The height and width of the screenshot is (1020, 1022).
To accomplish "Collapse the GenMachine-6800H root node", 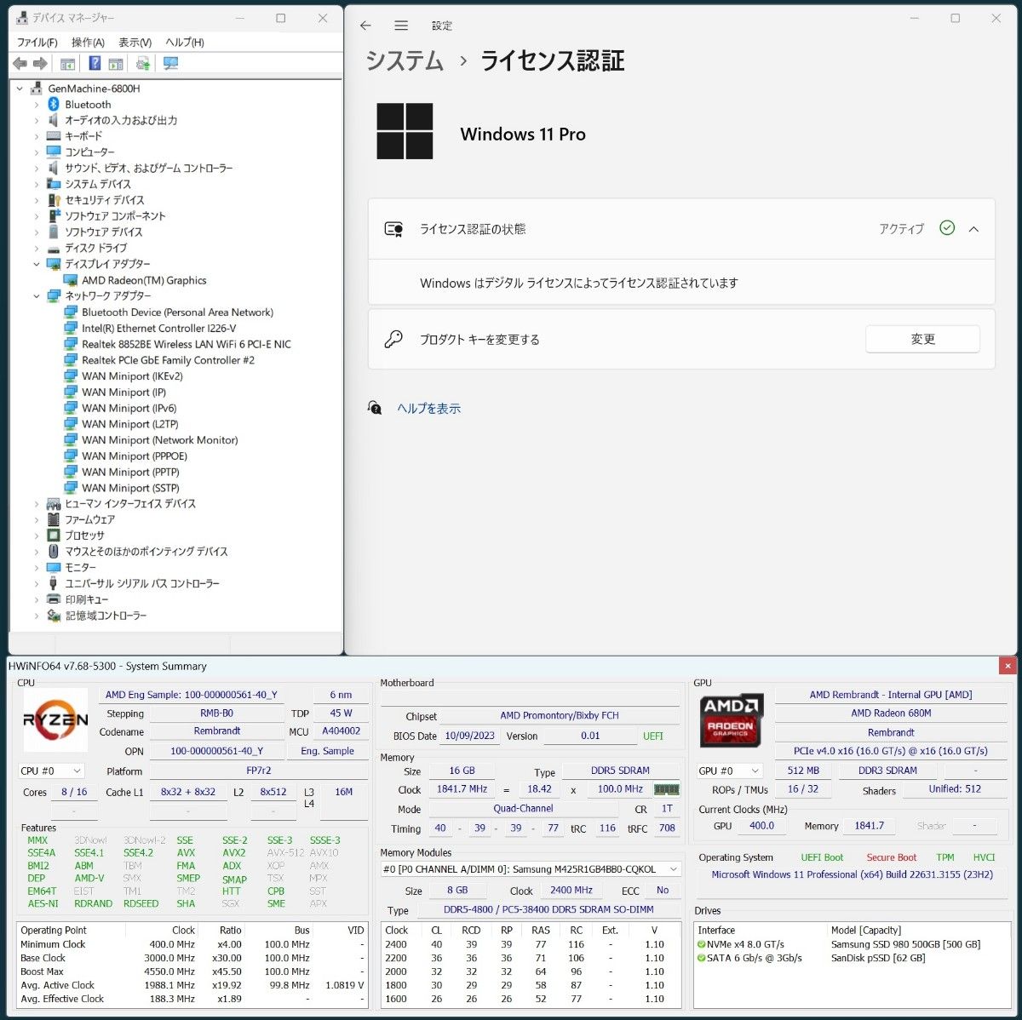I will (20, 89).
